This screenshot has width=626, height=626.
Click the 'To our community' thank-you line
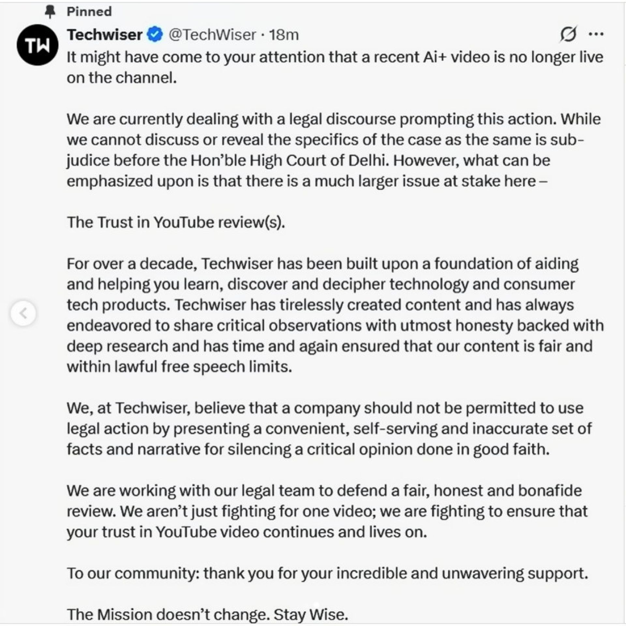point(327,573)
